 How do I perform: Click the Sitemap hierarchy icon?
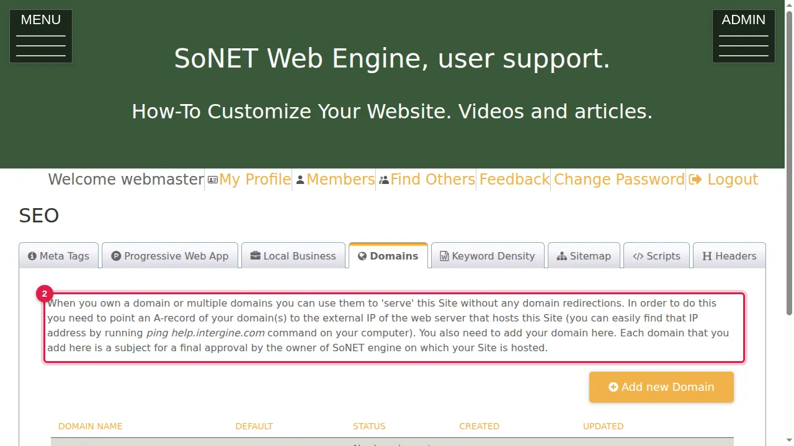tap(562, 256)
